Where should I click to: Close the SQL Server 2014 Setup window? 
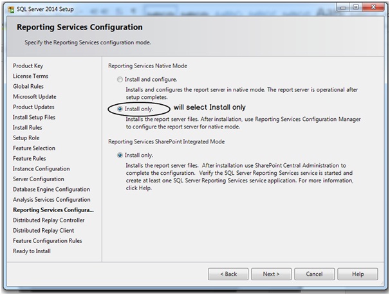click(x=373, y=8)
